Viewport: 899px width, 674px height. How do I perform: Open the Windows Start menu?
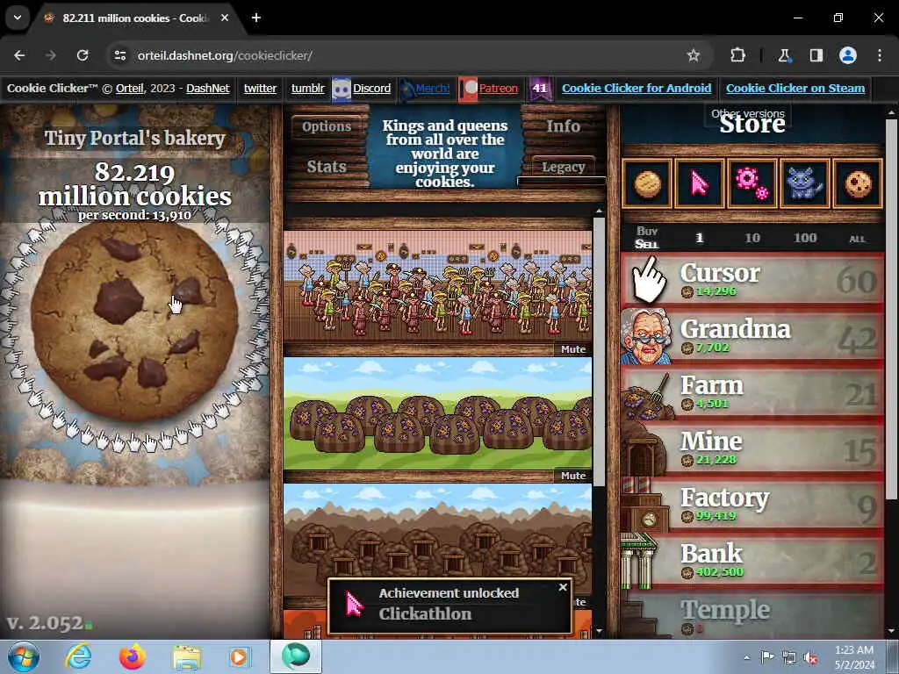click(x=24, y=656)
